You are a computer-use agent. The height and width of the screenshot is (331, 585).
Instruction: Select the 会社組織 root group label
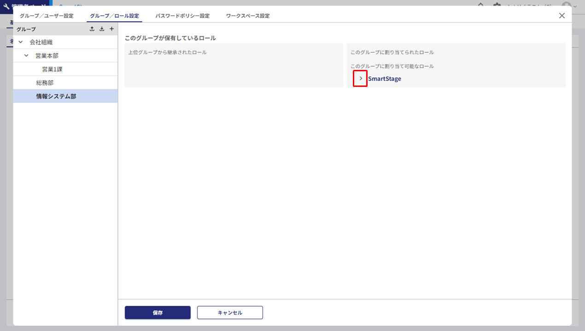[x=41, y=42]
